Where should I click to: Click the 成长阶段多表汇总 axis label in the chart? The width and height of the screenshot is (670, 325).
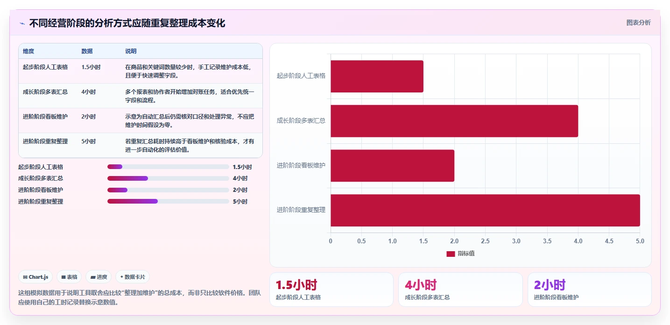301,121
